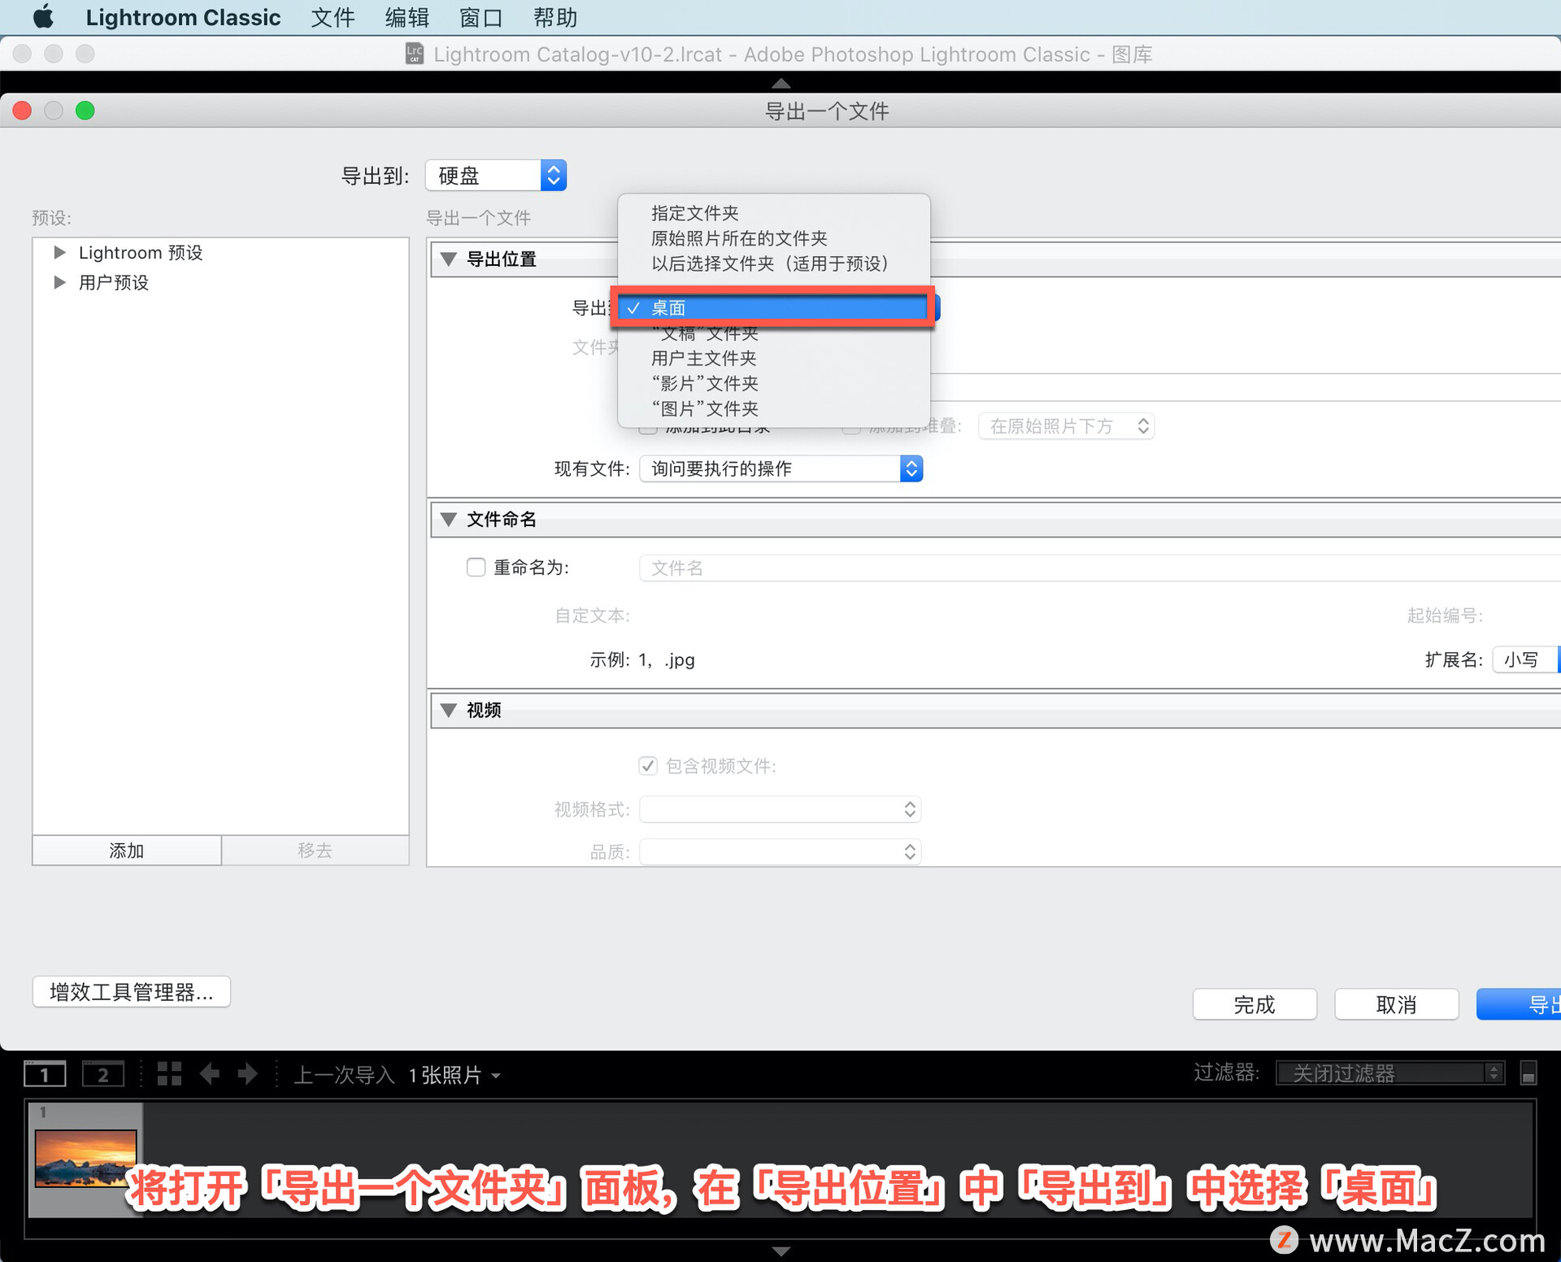
Task: Choose 以后选择文件夹（适用于预设）option
Action: pos(773,263)
